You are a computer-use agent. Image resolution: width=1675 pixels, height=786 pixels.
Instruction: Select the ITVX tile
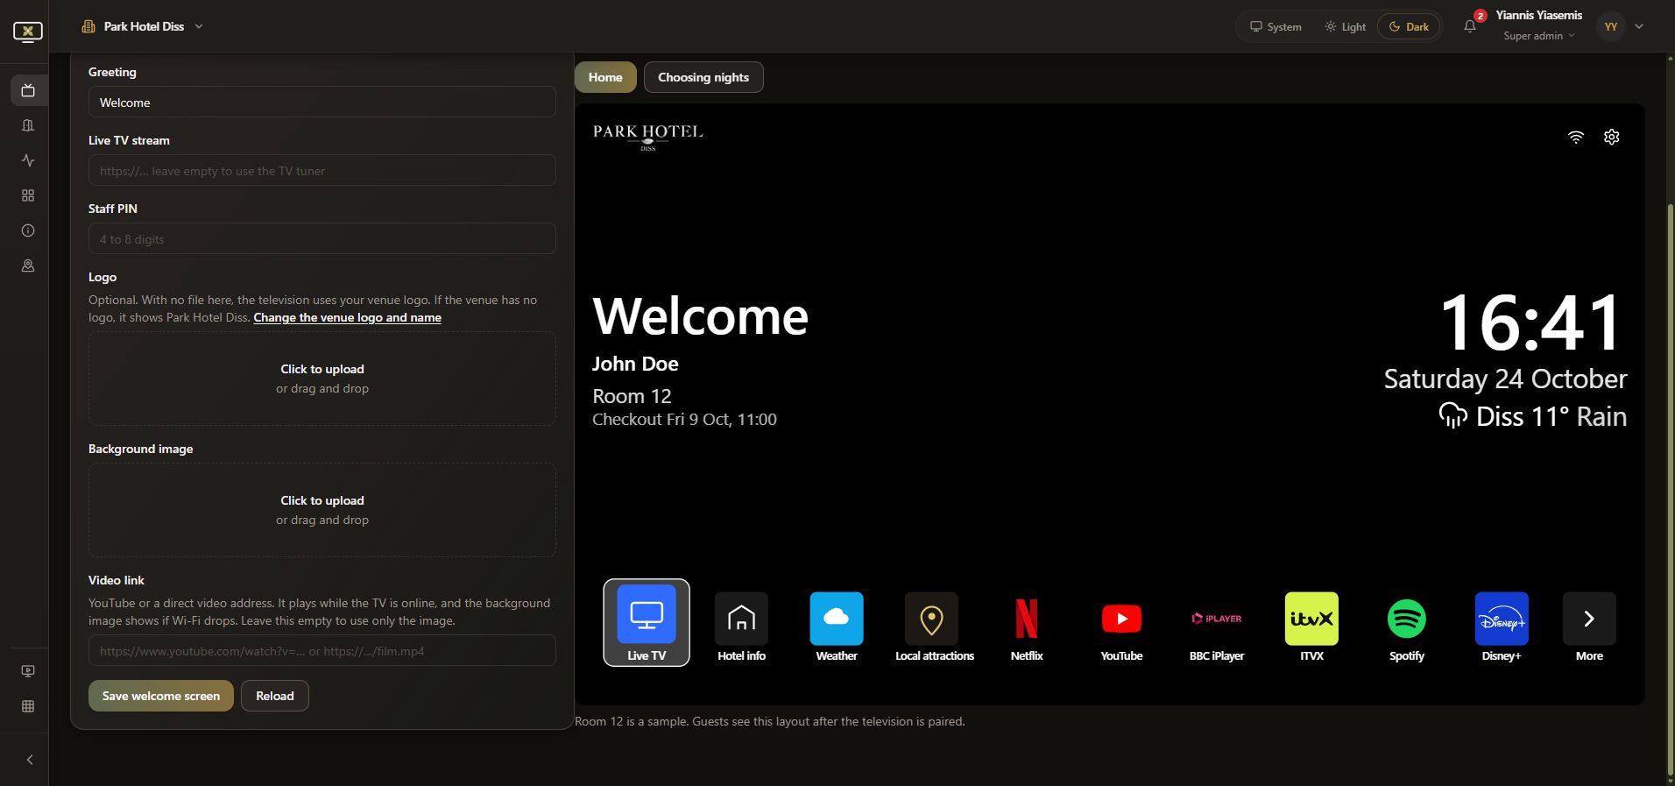pyautogui.click(x=1311, y=627)
